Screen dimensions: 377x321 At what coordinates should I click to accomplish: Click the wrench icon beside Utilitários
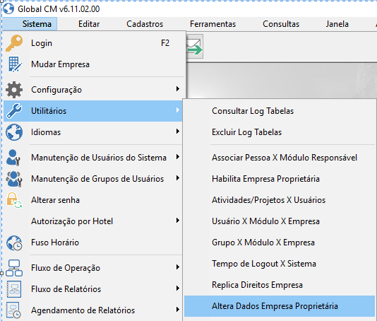14,111
